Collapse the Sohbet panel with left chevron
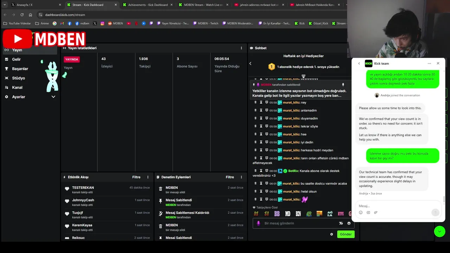 pyautogui.click(x=250, y=64)
